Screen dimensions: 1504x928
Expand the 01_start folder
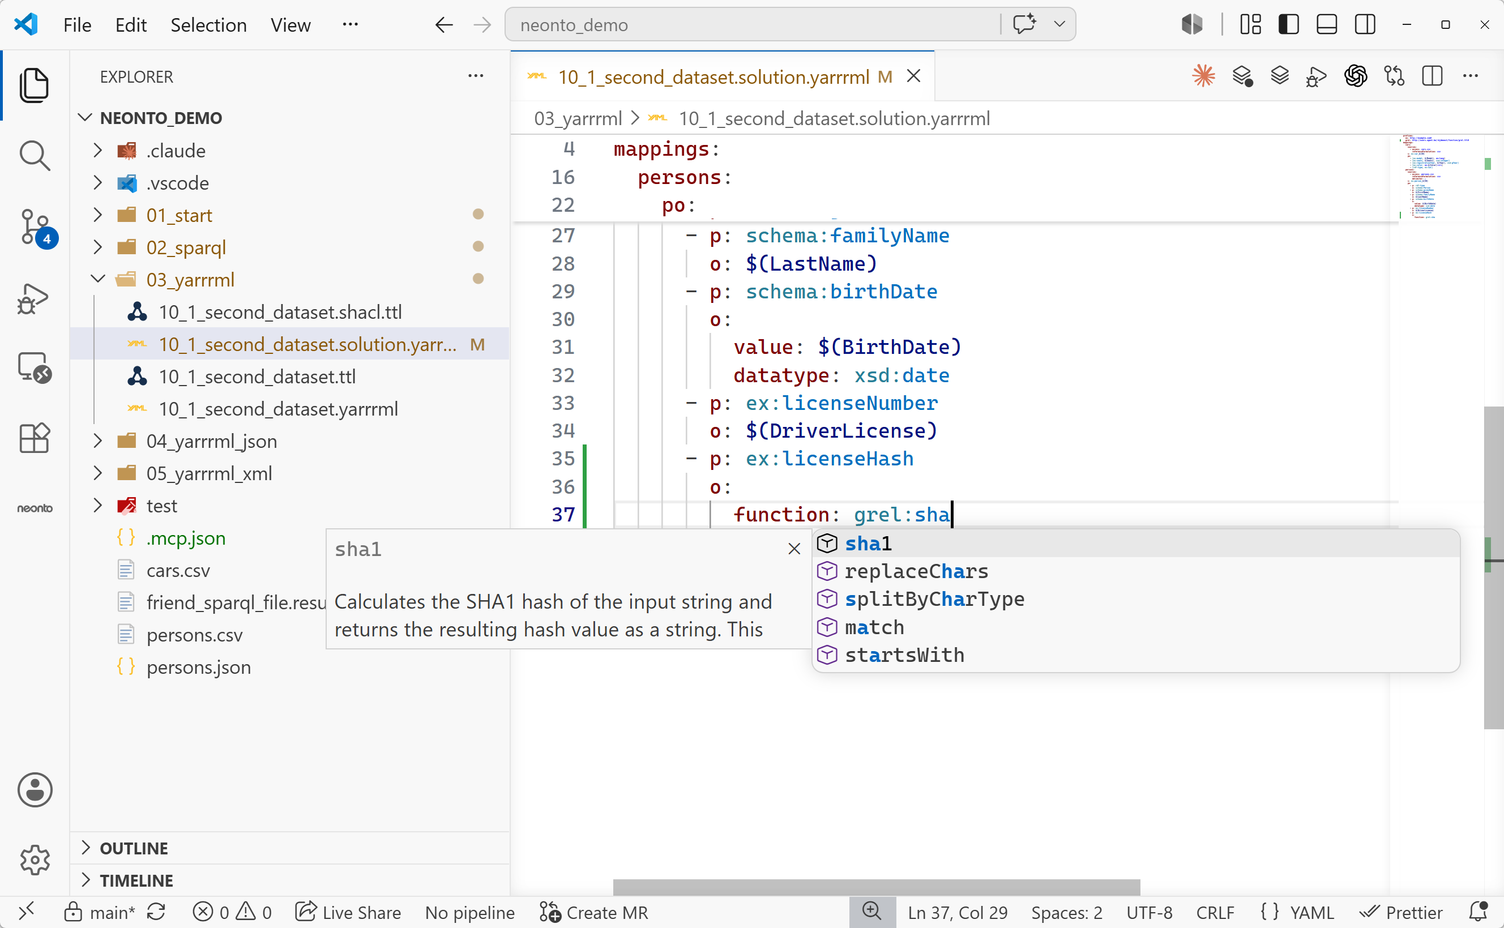point(97,215)
